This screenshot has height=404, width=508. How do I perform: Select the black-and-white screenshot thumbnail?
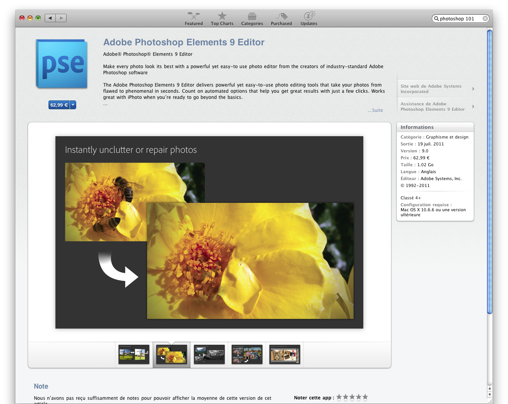[x=209, y=354]
